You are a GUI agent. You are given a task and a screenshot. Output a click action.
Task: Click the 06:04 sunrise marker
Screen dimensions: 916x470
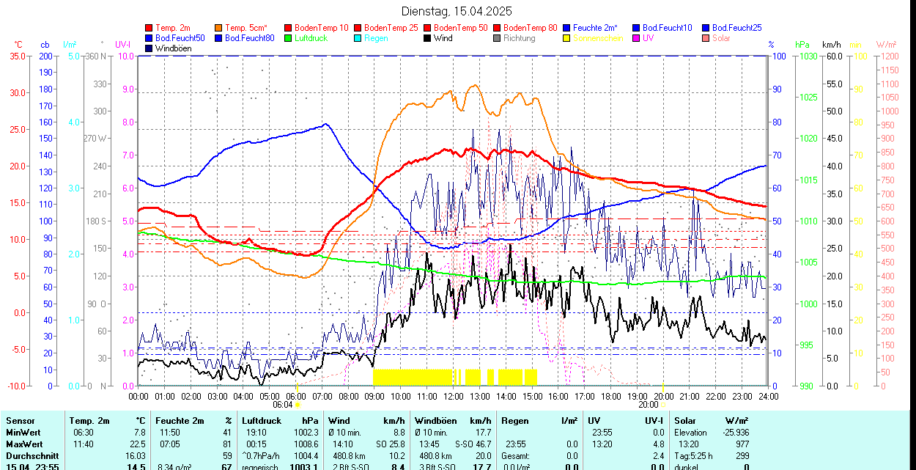pos(283,404)
